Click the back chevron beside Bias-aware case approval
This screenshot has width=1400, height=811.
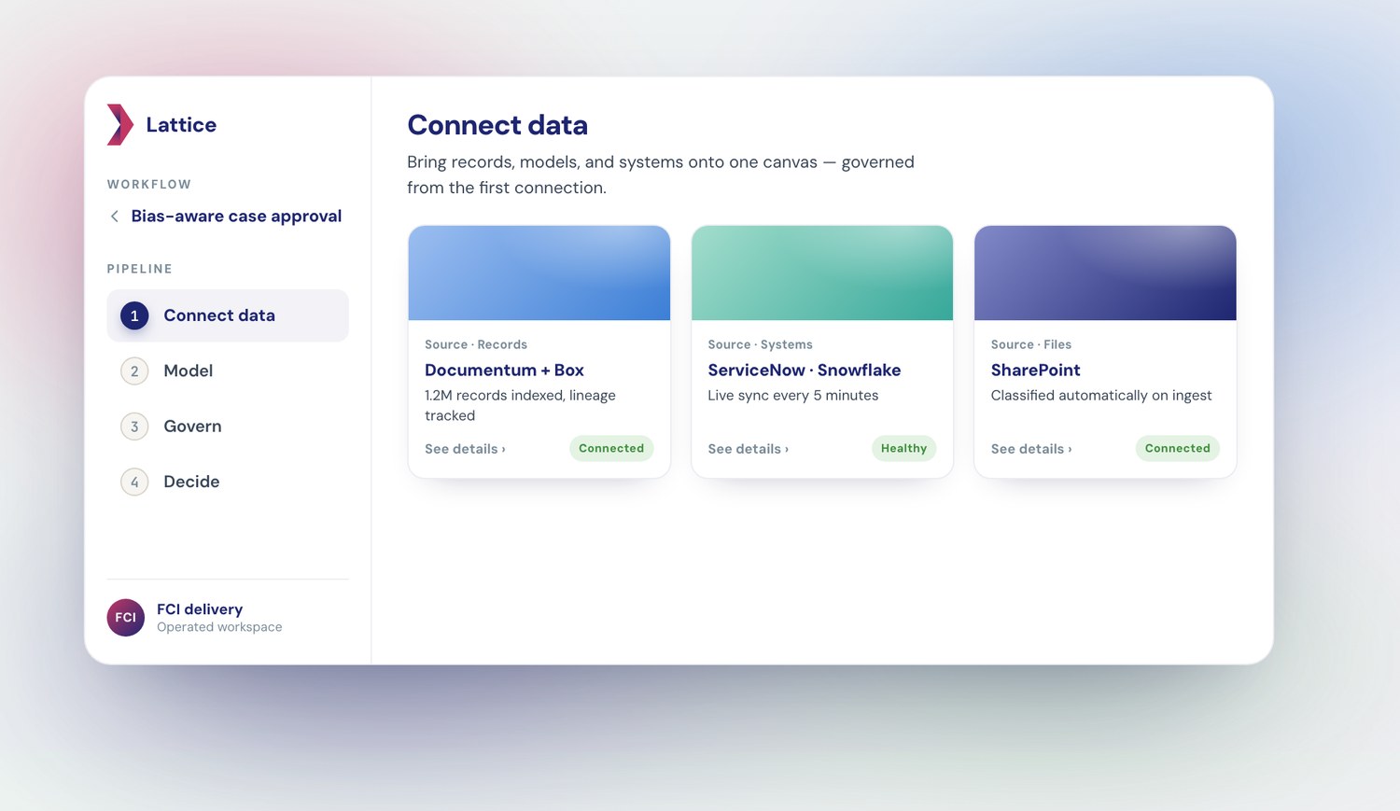click(115, 217)
